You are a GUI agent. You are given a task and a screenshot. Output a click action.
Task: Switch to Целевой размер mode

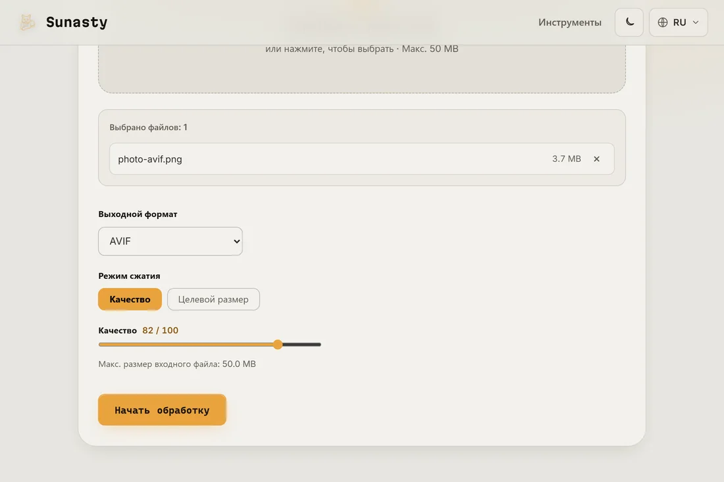pyautogui.click(x=213, y=299)
